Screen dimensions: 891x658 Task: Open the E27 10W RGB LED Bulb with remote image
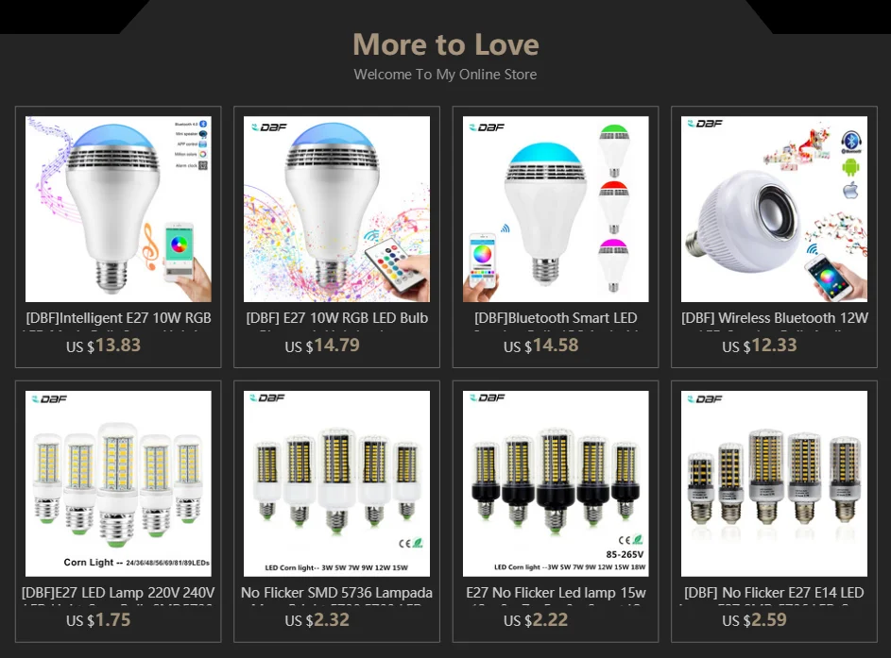pos(336,209)
